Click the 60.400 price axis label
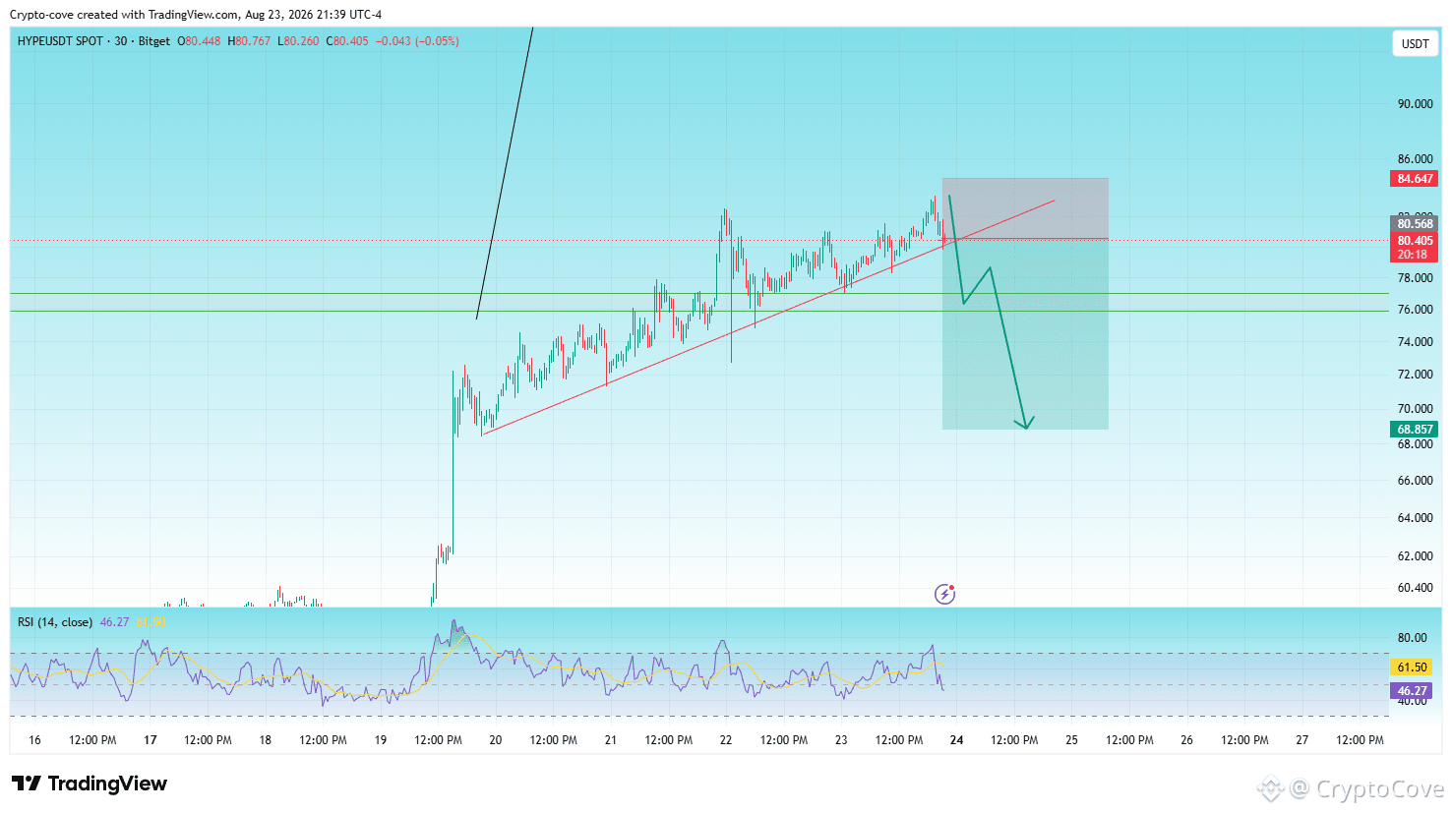1452x813 pixels. pyautogui.click(x=1415, y=588)
